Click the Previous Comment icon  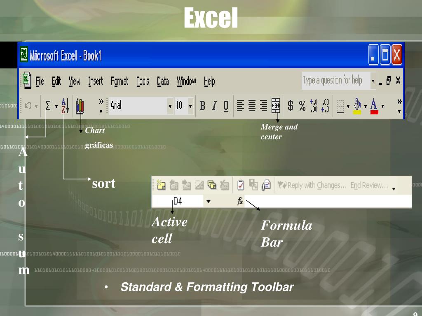pos(174,185)
